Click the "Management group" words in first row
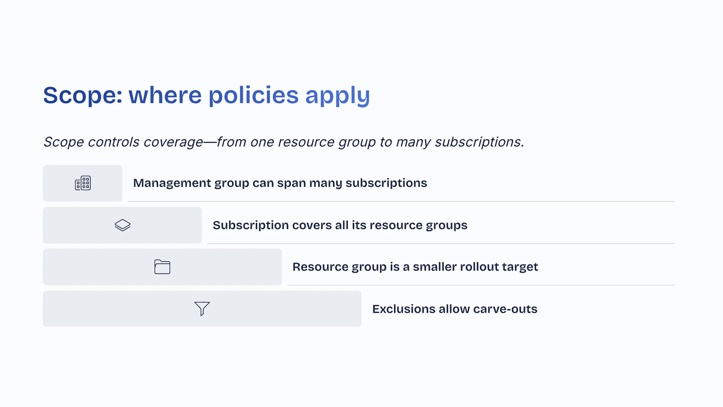This screenshot has height=407, width=723. click(191, 183)
